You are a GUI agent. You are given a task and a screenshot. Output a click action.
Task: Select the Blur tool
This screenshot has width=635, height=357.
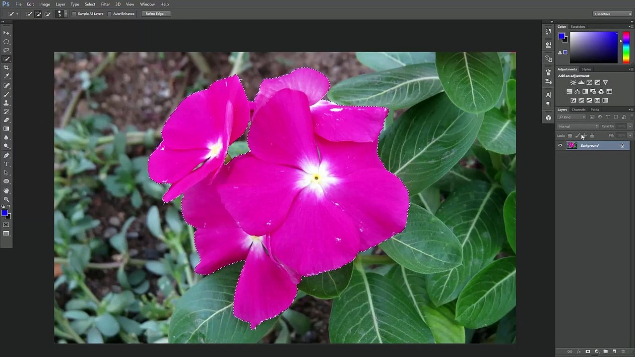(x=6, y=137)
